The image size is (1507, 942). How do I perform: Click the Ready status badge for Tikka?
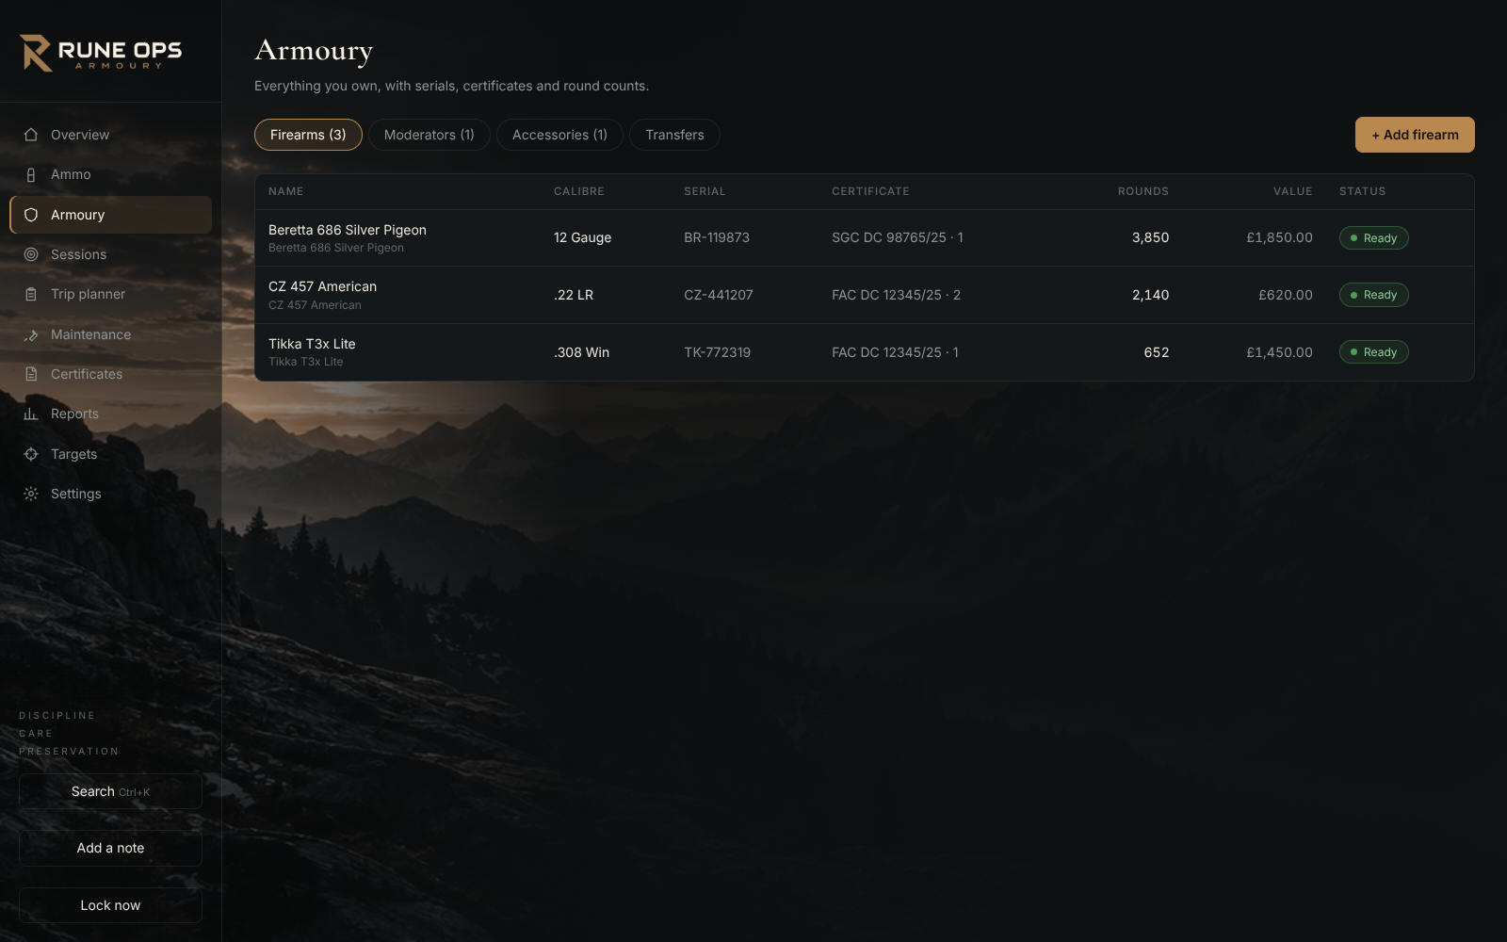tap(1373, 352)
